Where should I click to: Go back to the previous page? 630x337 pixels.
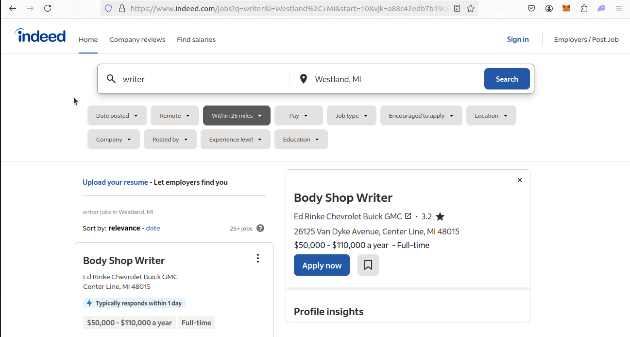[13, 8]
